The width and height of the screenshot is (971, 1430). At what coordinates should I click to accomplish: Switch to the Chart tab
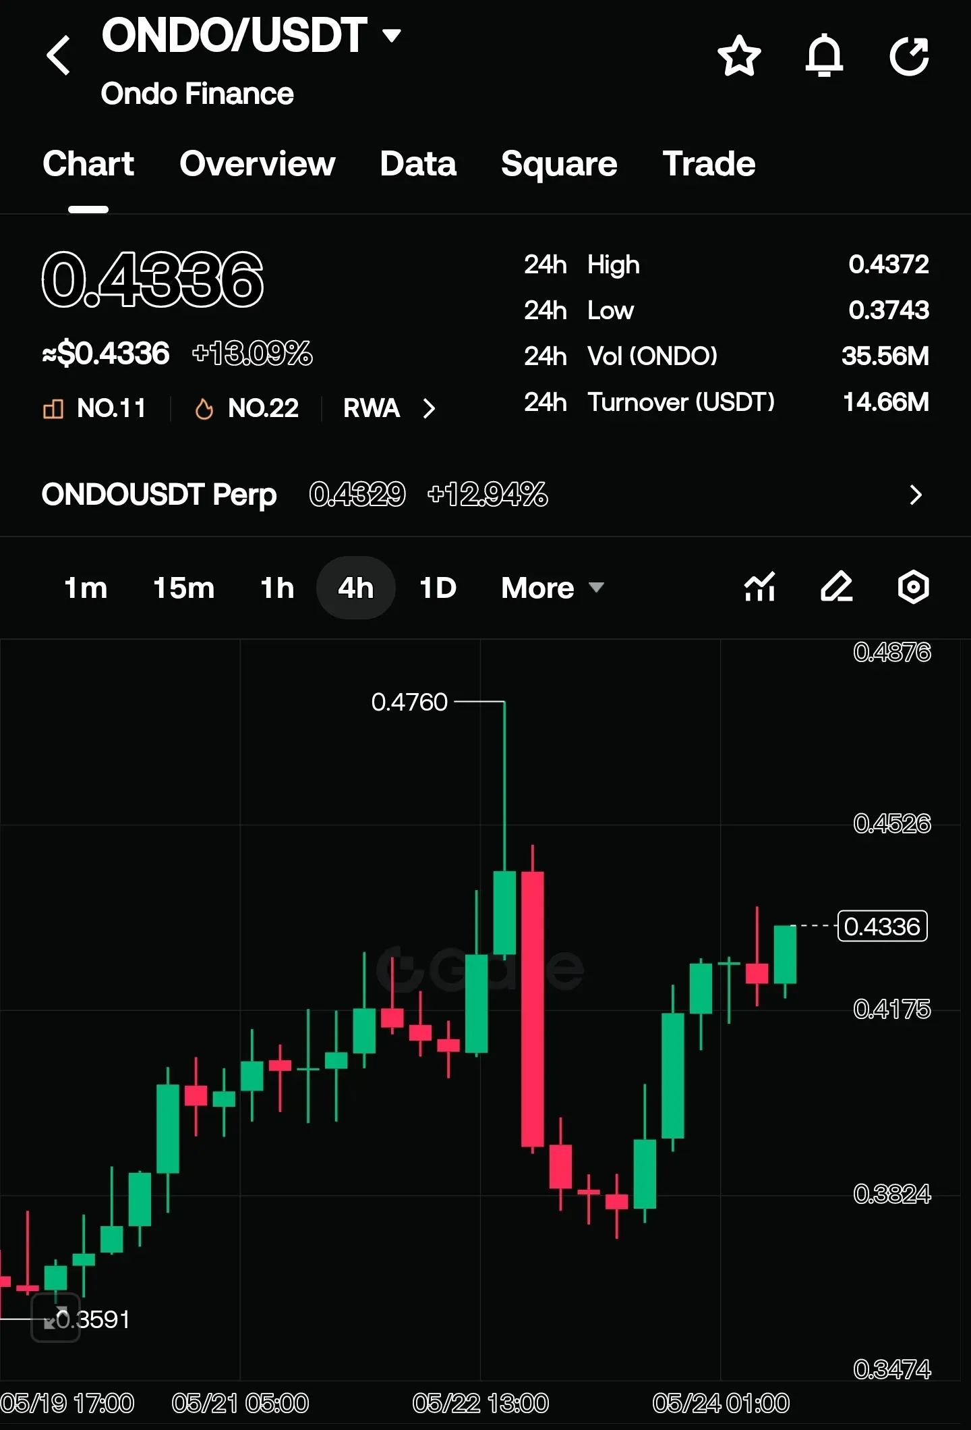coord(88,164)
